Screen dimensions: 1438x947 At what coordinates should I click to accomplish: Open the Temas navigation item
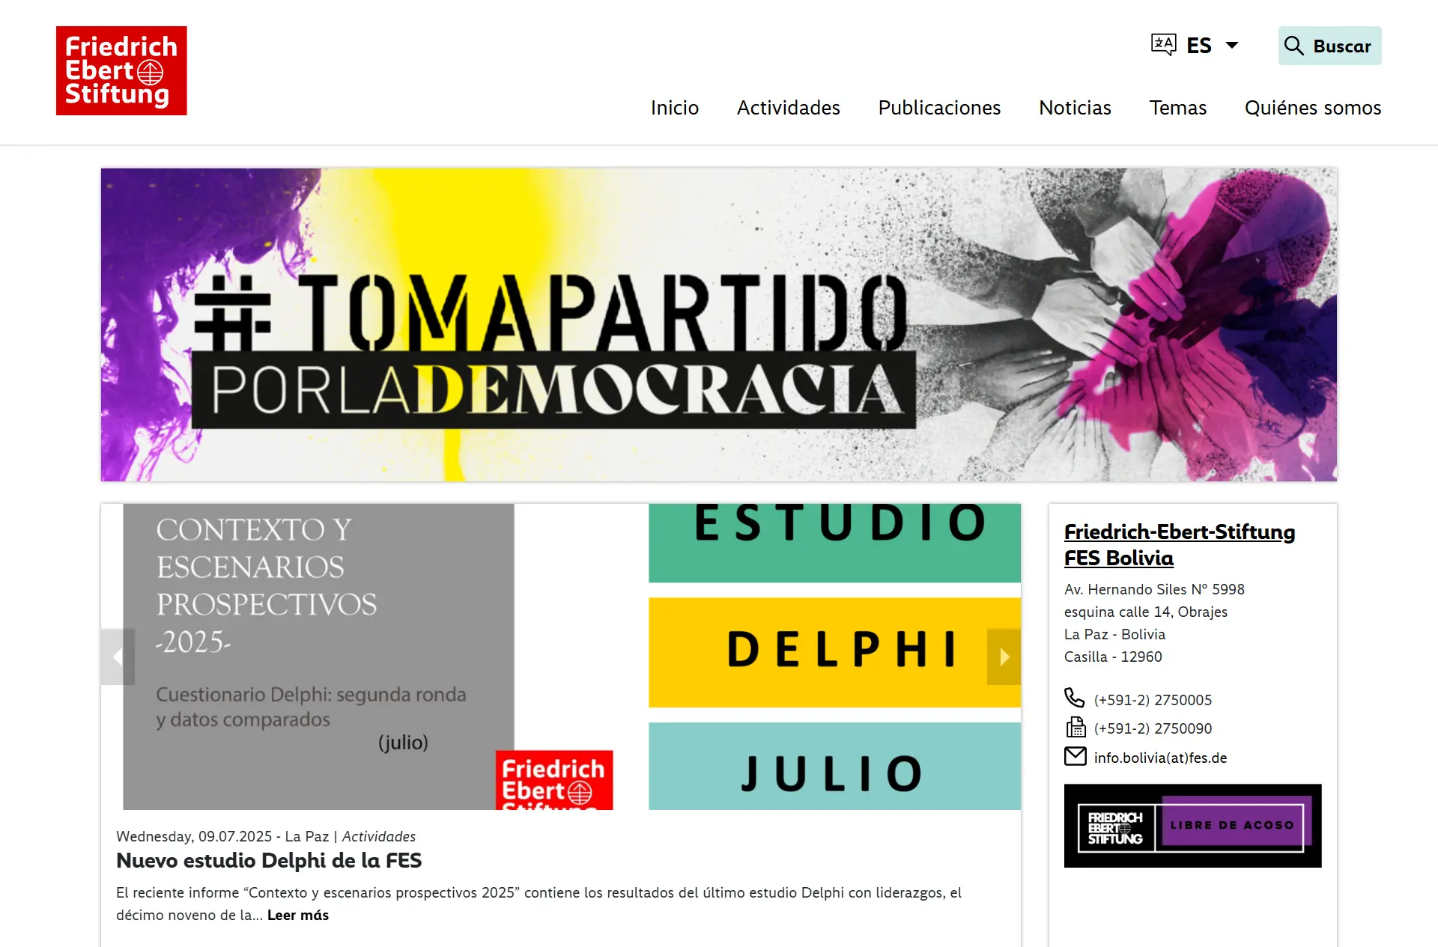pyautogui.click(x=1177, y=108)
